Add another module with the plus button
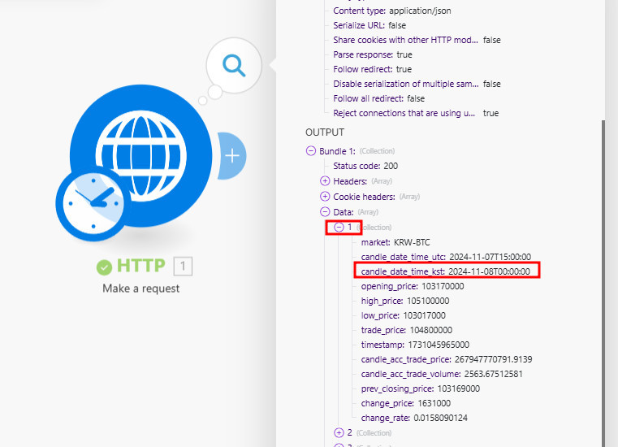Image resolution: width=618 pixels, height=447 pixels. tap(232, 154)
